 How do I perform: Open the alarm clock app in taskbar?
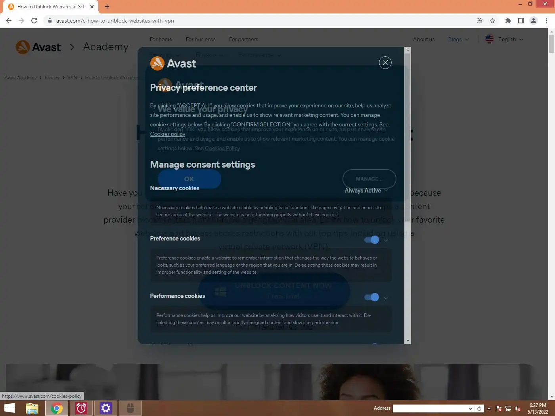[x=81, y=408]
